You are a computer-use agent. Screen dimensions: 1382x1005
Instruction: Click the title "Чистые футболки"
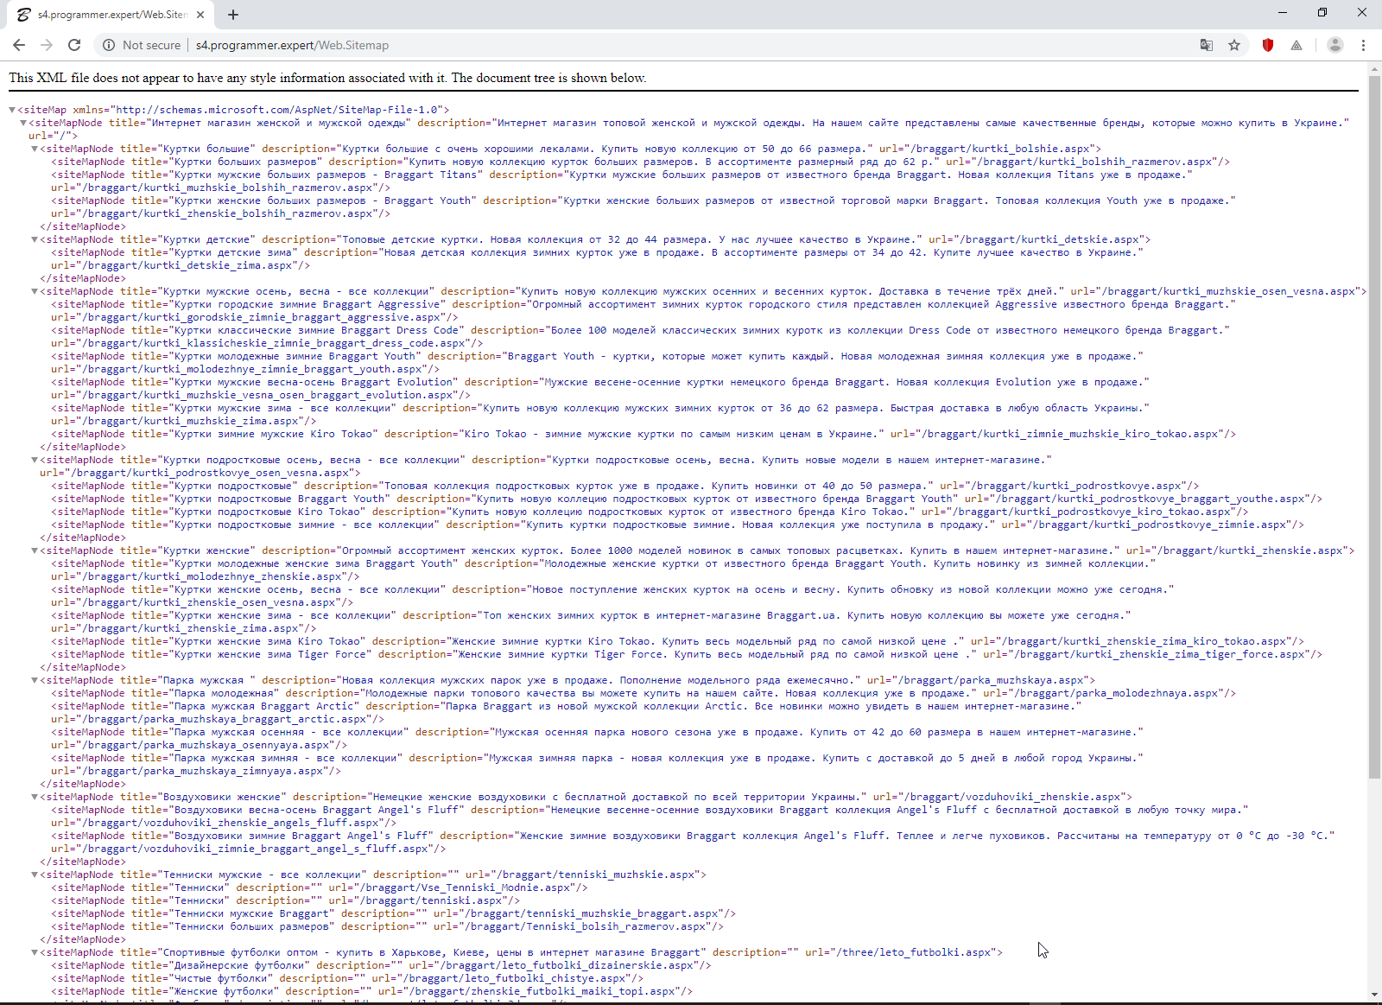220,978
